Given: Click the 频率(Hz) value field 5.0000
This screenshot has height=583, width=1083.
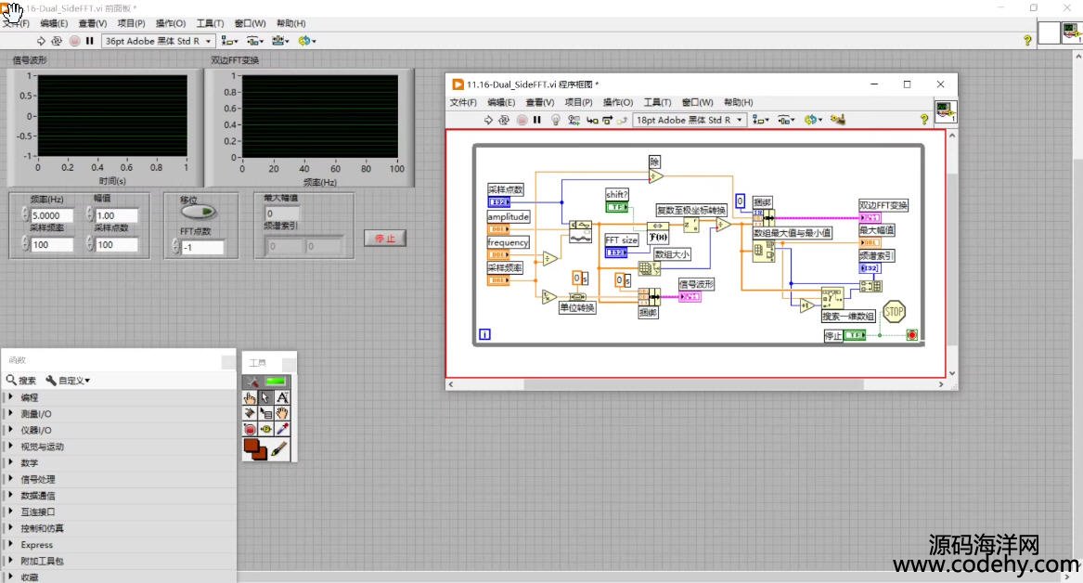Looking at the screenshot, I should click(51, 215).
